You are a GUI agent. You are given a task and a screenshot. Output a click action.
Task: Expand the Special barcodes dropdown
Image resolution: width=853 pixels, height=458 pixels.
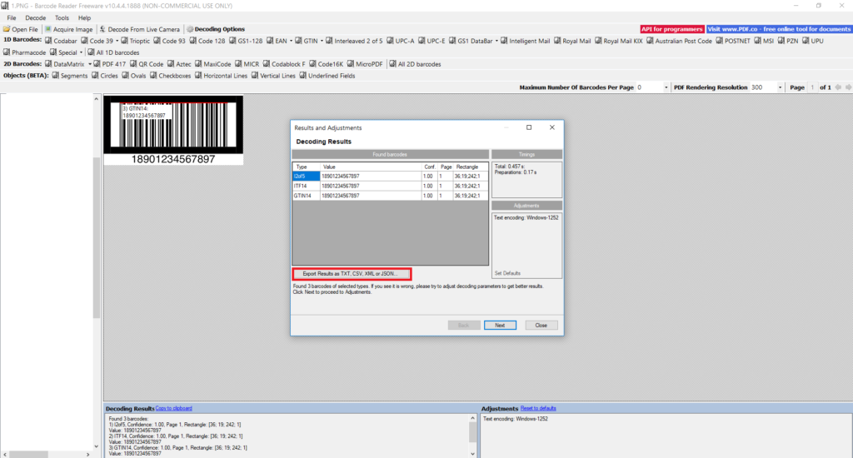coord(81,52)
